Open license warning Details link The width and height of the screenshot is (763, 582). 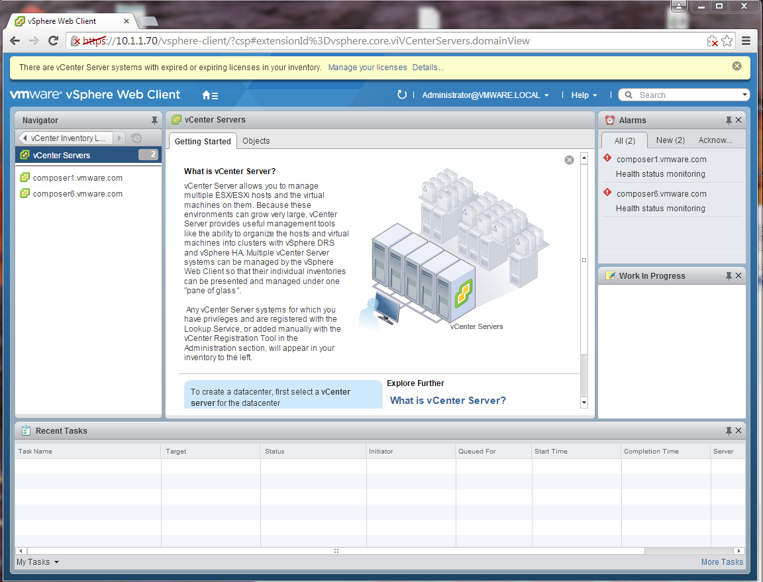coord(428,68)
